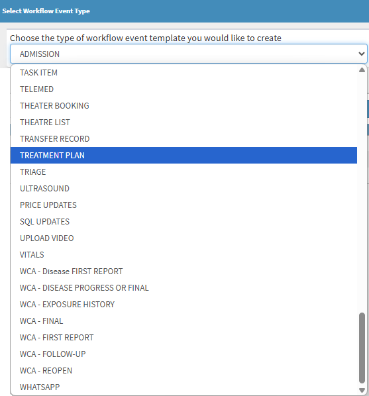Choose the TELEMED option
Image resolution: width=369 pixels, height=396 pixels.
pyautogui.click(x=184, y=89)
